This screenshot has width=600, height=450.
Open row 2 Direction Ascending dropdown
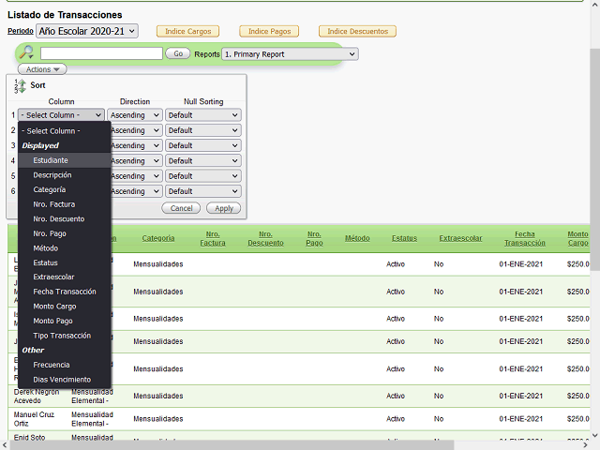point(137,130)
